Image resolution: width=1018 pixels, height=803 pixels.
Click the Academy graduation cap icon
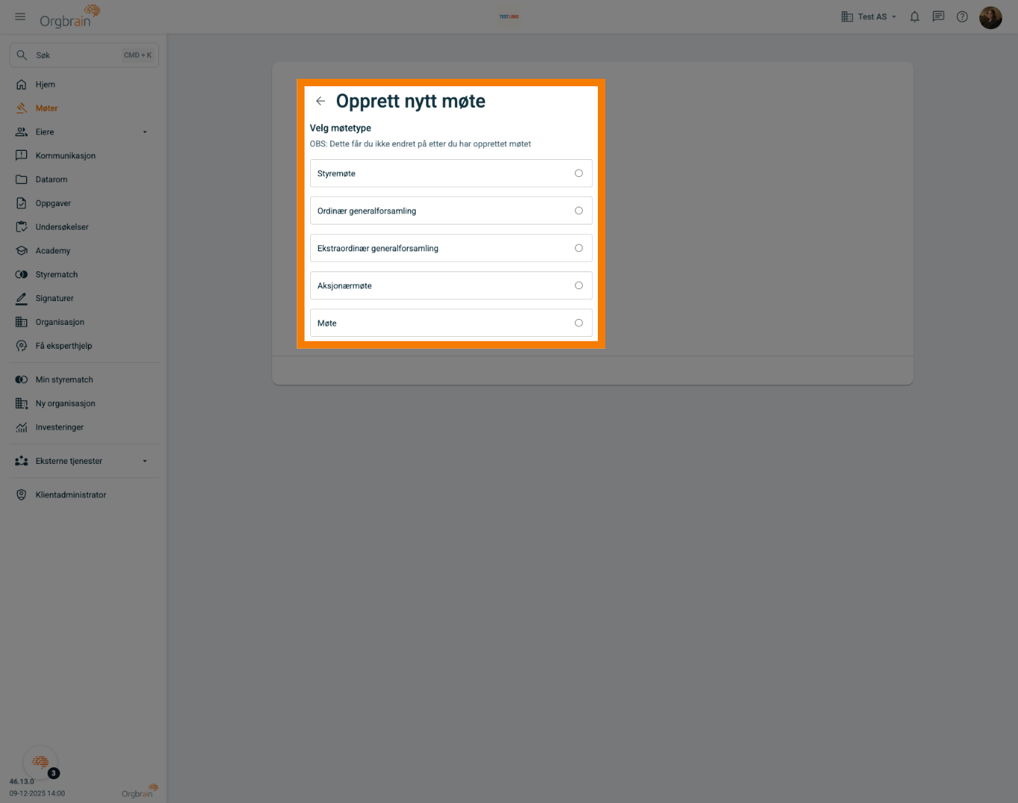(22, 251)
